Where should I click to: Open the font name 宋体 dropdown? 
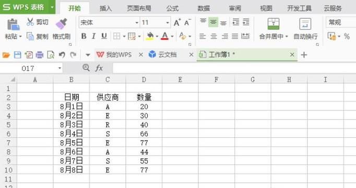137,22
